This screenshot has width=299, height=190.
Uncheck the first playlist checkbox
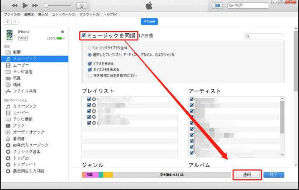pyautogui.click(x=89, y=99)
